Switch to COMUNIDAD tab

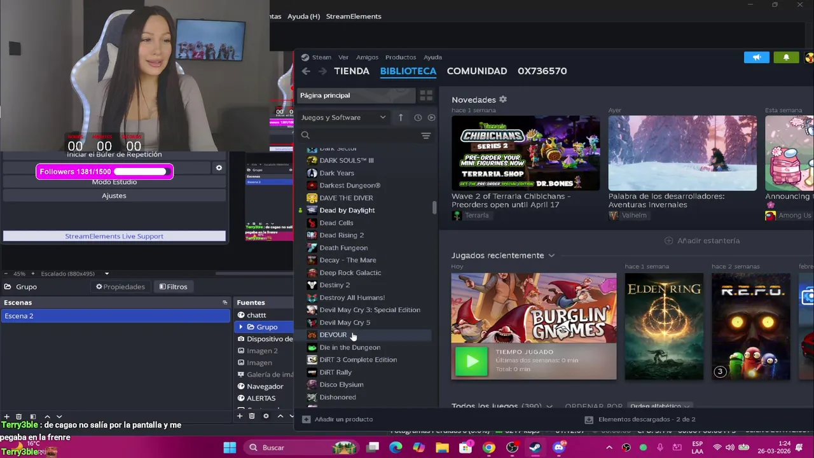[477, 71]
